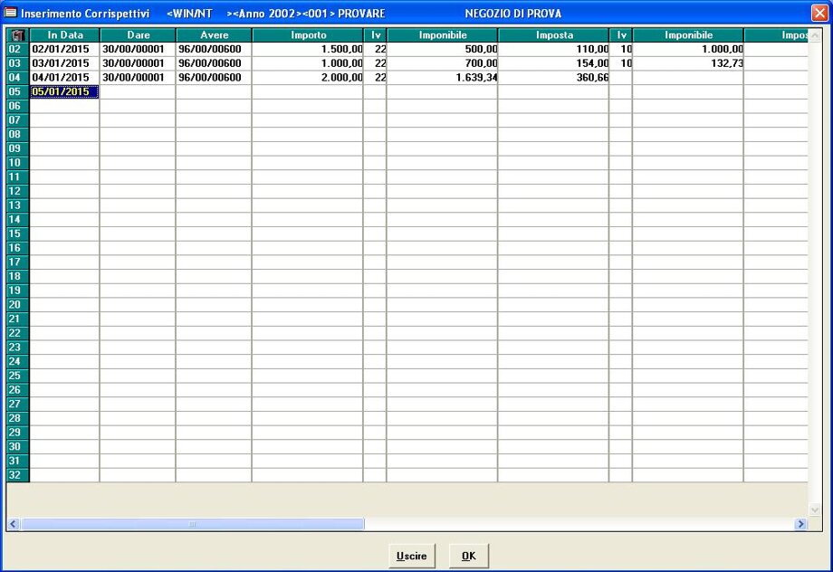Viewport: 833px width, 572px height.
Task: Select row header 02
Action: (14, 49)
